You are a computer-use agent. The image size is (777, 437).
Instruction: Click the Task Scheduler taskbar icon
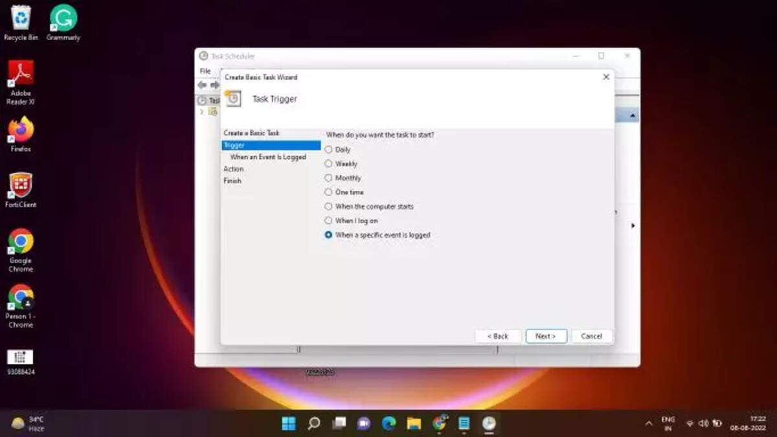tap(489, 423)
